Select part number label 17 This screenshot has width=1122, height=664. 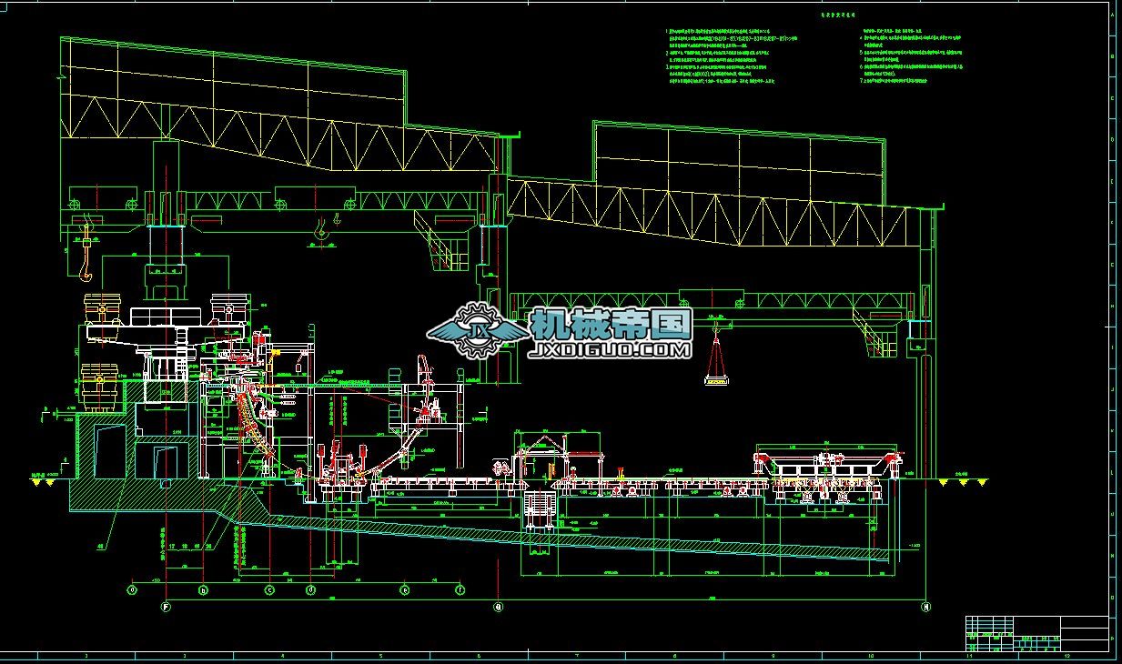(x=172, y=547)
